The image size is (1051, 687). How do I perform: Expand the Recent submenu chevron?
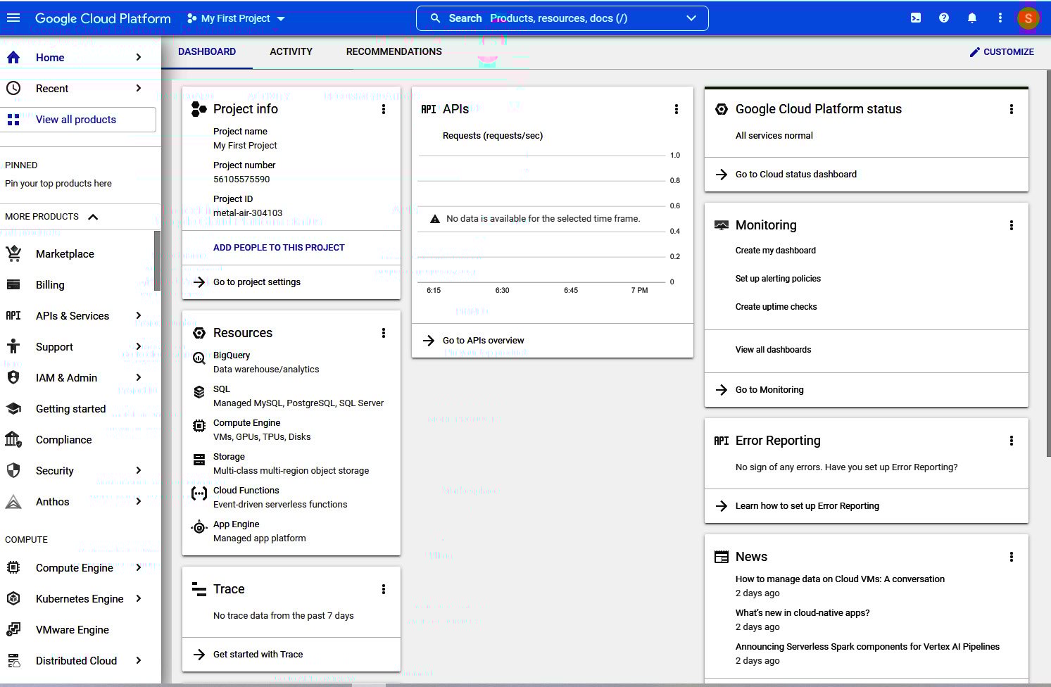[139, 88]
